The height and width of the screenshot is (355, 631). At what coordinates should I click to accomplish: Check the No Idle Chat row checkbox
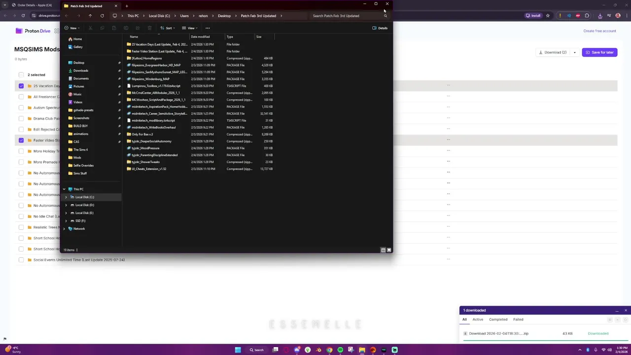[21, 216]
